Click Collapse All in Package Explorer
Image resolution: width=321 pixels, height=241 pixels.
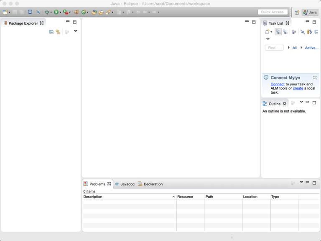(x=51, y=32)
